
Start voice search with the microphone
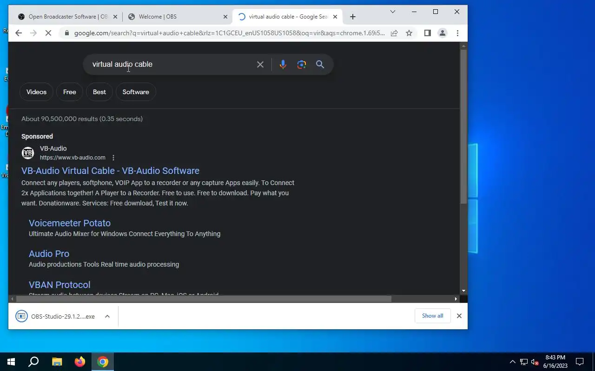(x=283, y=64)
